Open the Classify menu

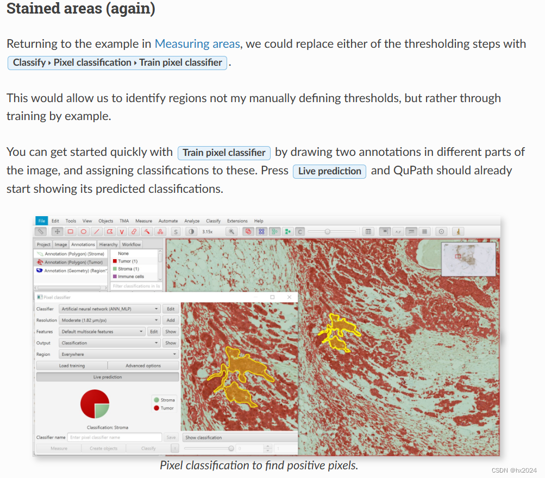[x=213, y=221]
